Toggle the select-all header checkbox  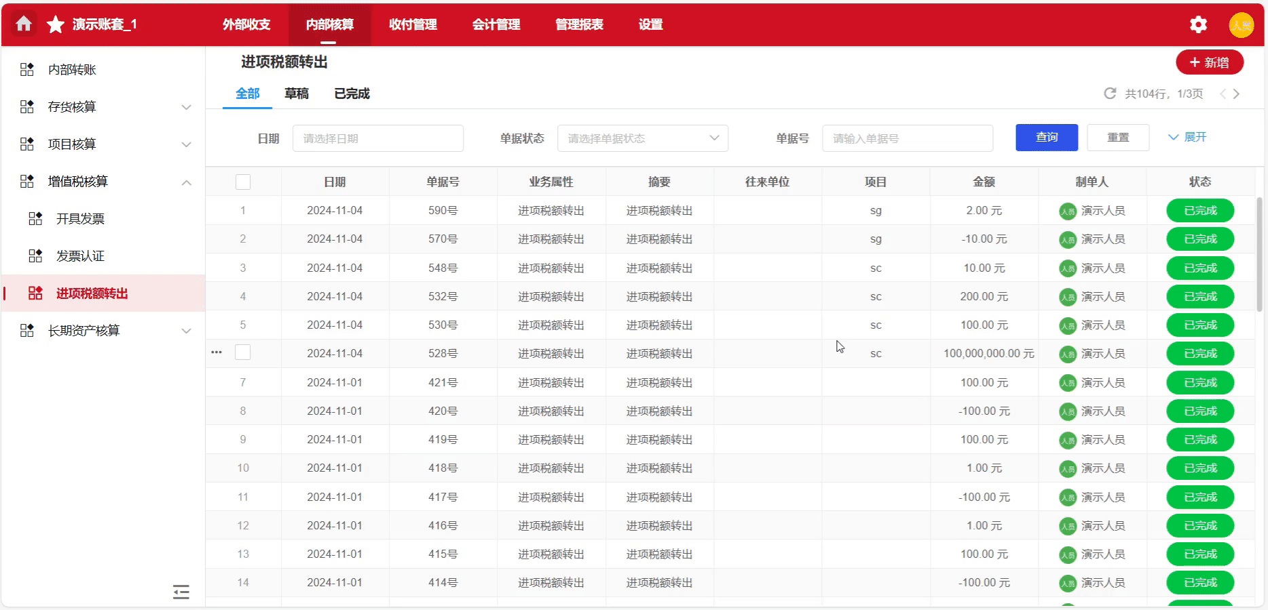click(243, 182)
